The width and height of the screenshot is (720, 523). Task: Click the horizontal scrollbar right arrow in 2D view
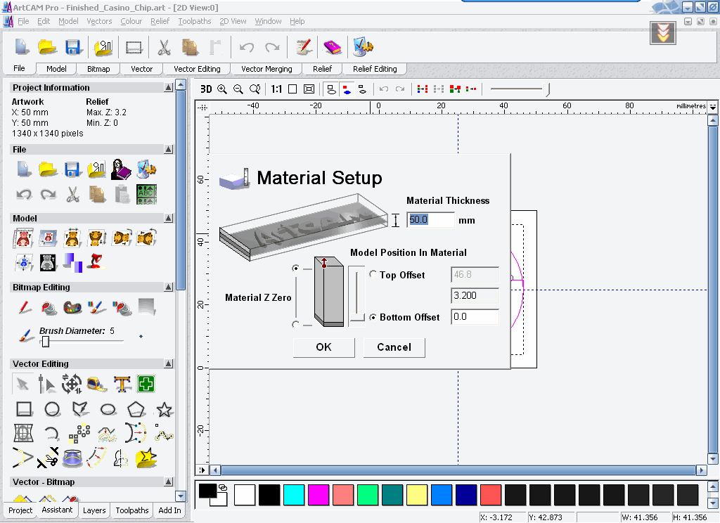click(701, 470)
